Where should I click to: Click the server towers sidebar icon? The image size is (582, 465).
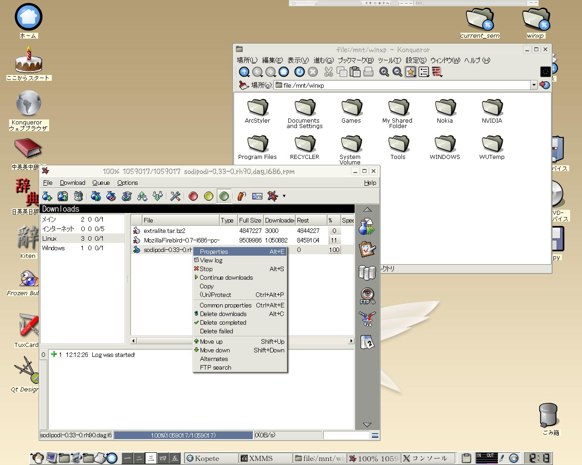(367, 272)
